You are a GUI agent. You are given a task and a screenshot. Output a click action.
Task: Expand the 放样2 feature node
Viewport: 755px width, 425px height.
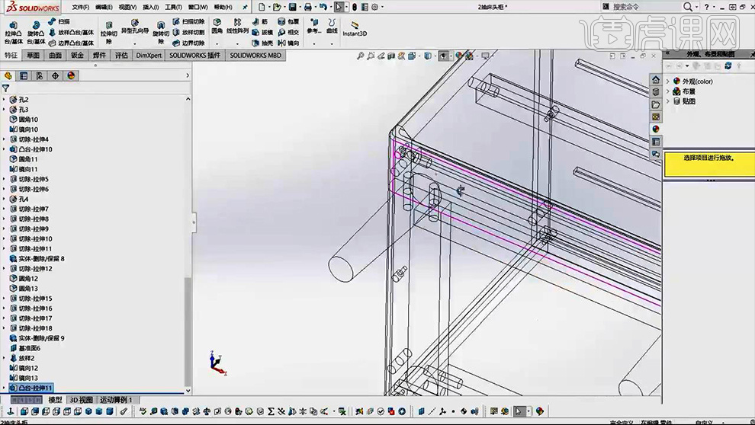pos(5,358)
